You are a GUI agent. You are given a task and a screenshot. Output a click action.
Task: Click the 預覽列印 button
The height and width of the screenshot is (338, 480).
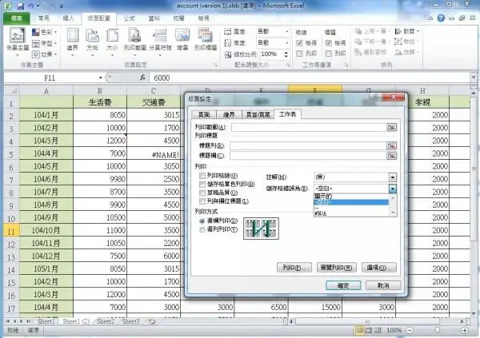click(x=337, y=267)
